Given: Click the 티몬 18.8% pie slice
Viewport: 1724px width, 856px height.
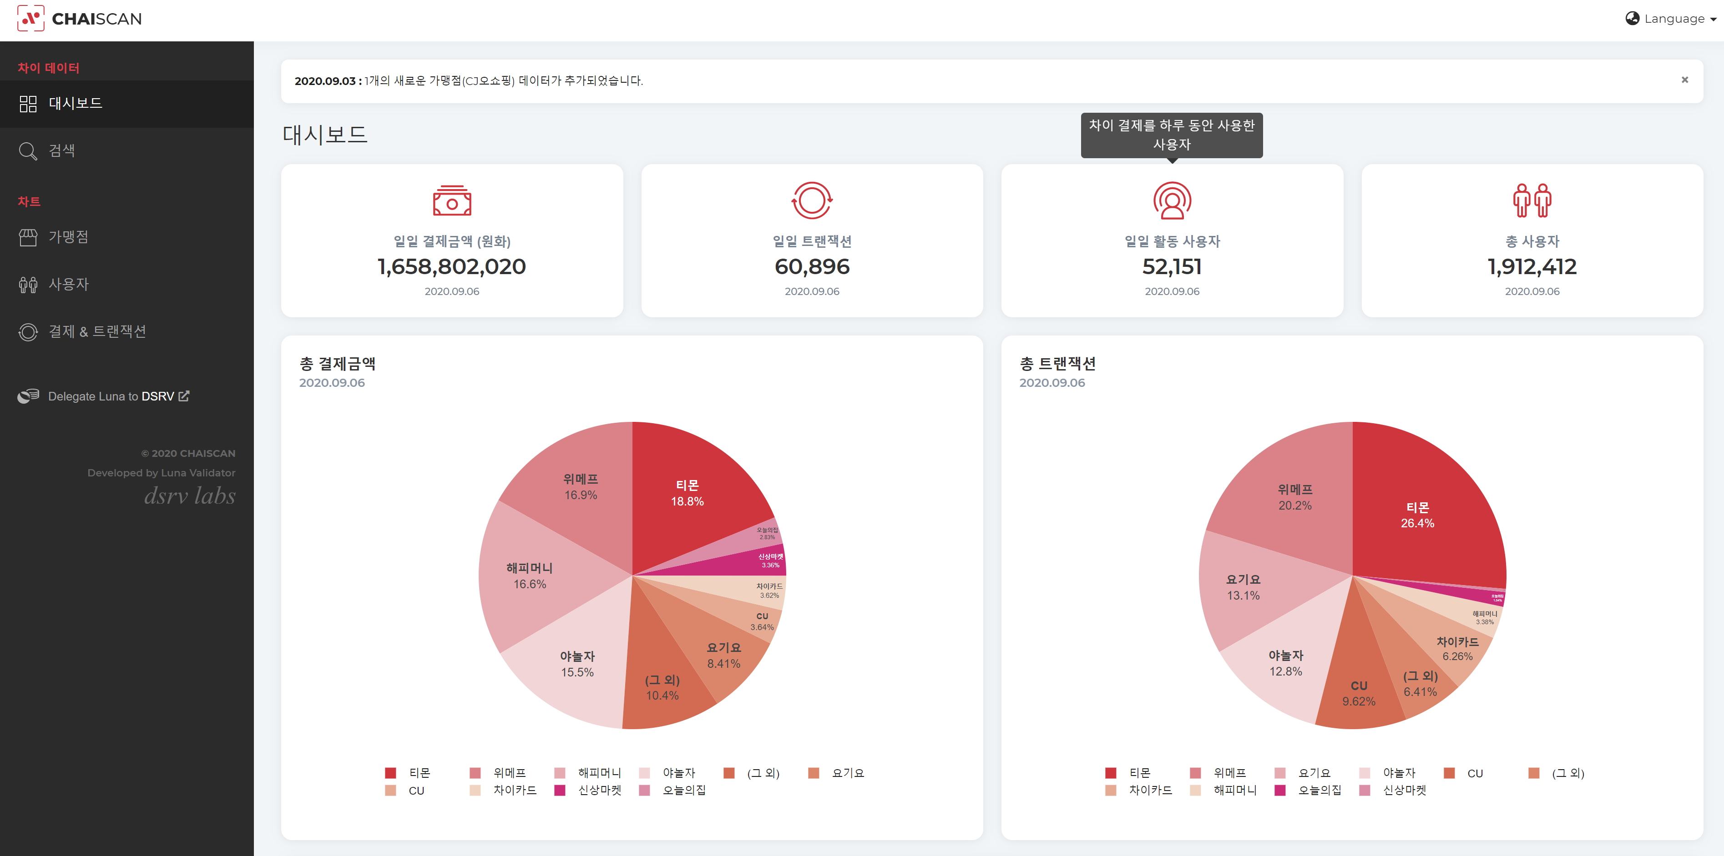Looking at the screenshot, I should [x=688, y=493].
